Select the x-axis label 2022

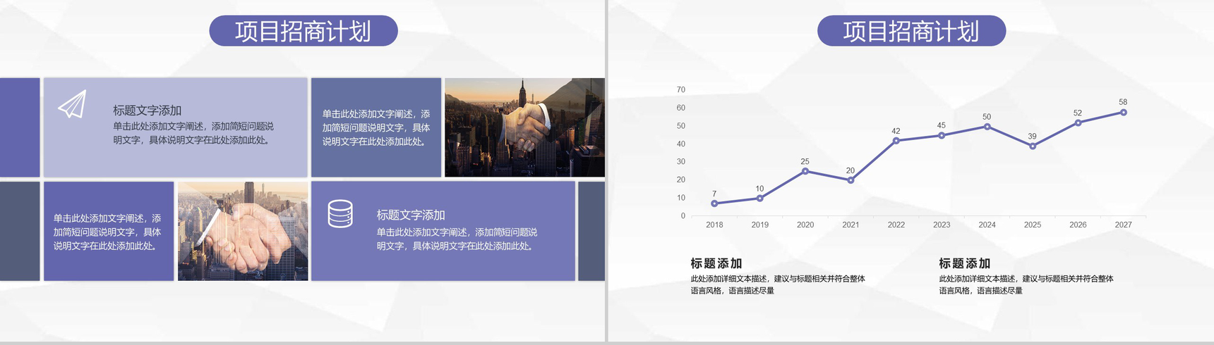896,225
